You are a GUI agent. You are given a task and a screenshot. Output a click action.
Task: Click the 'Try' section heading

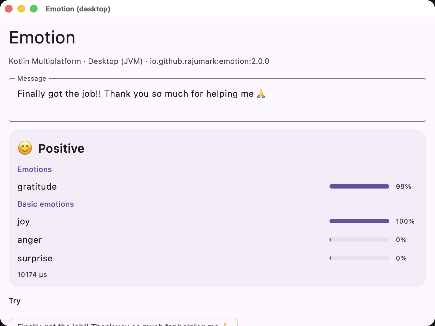coord(15,301)
